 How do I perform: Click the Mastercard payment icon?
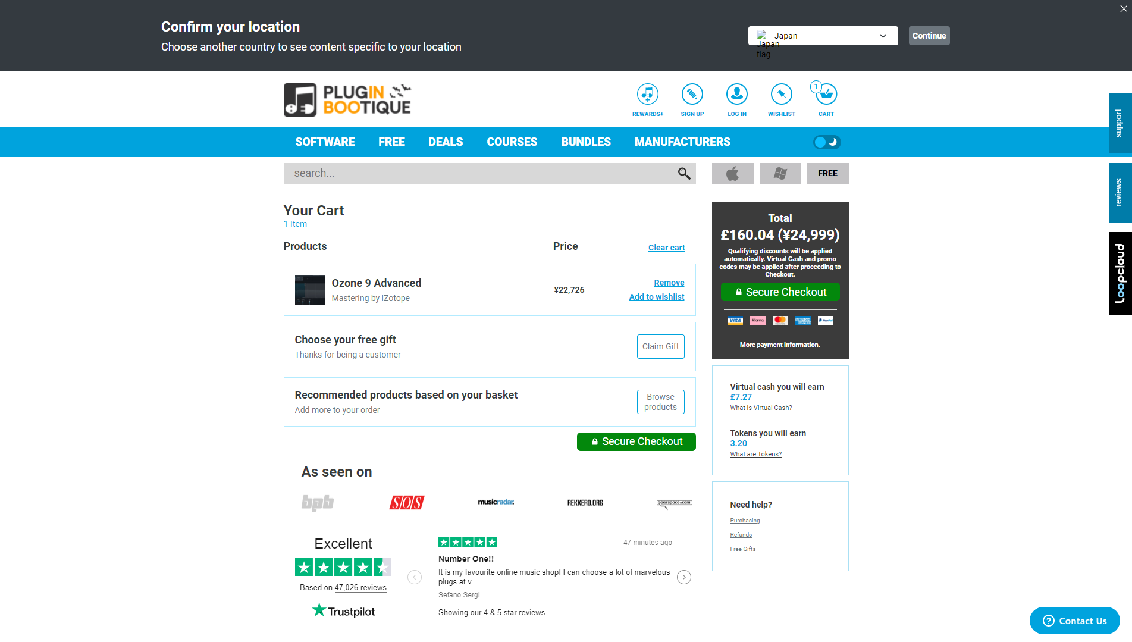(x=780, y=320)
